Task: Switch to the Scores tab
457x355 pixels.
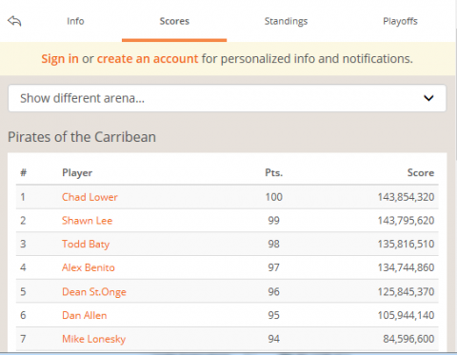Action: coord(174,21)
